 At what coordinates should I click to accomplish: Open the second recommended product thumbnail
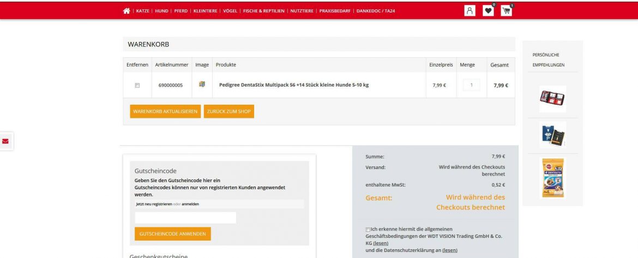click(x=552, y=135)
